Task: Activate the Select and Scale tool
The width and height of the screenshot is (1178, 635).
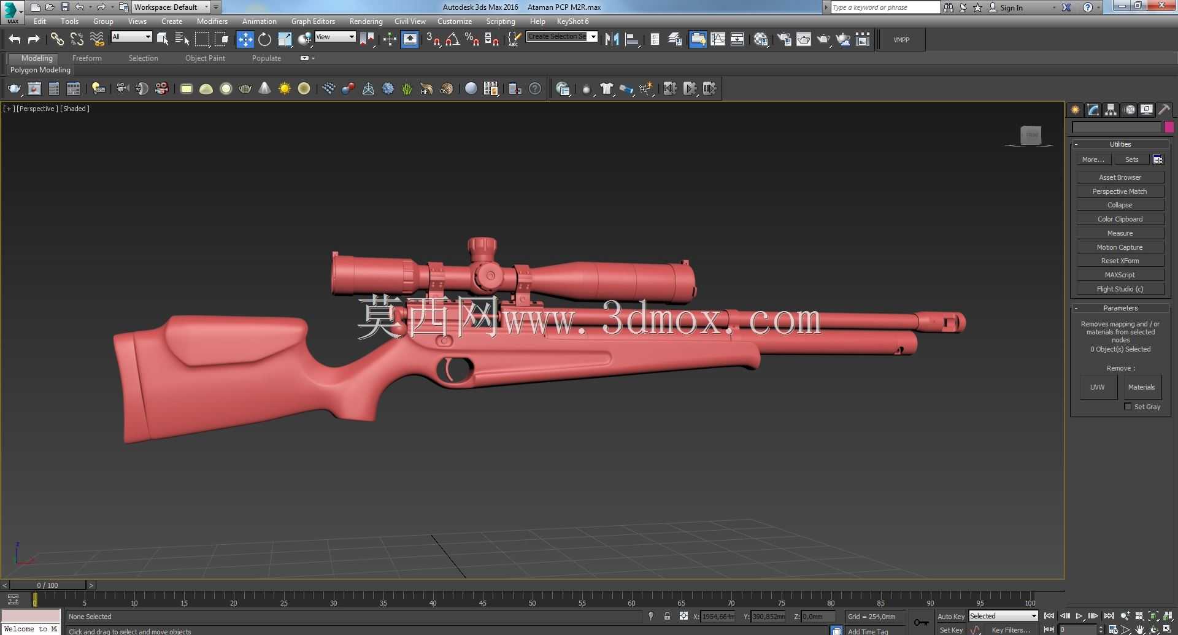Action: pos(285,39)
